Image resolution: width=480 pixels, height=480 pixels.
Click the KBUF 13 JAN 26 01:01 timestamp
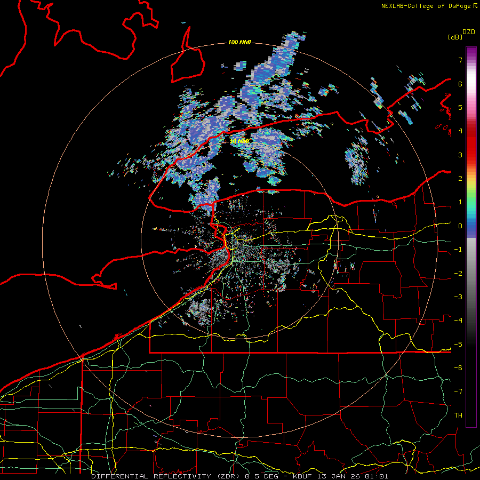[x=340, y=476]
